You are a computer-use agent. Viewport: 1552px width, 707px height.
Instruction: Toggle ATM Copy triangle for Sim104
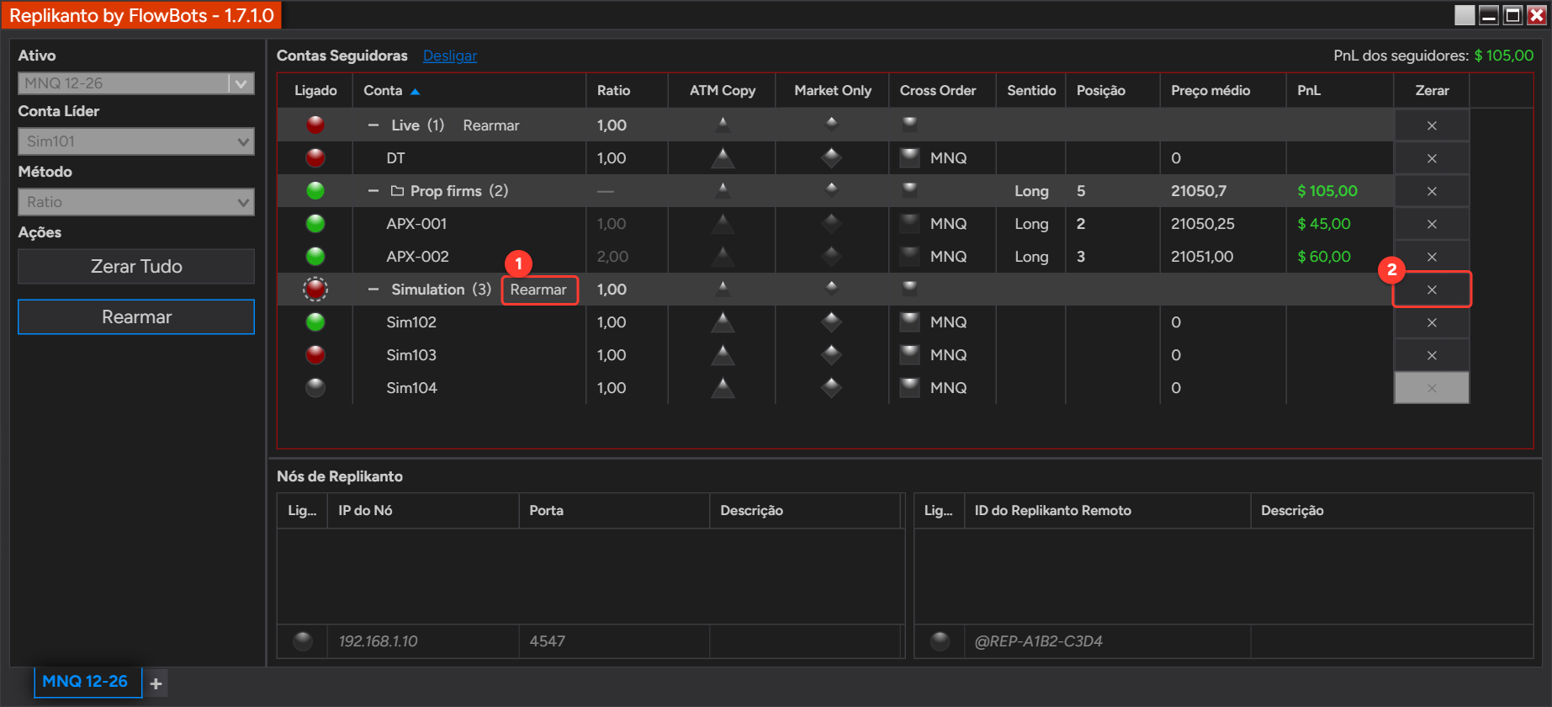(723, 387)
